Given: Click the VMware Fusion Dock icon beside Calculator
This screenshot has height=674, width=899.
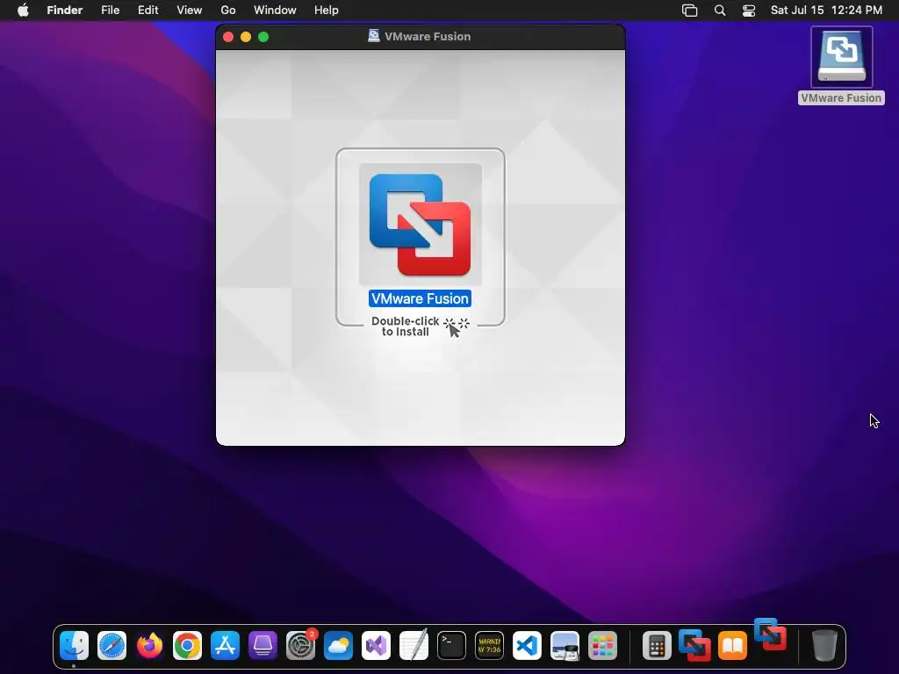Looking at the screenshot, I should pos(695,646).
